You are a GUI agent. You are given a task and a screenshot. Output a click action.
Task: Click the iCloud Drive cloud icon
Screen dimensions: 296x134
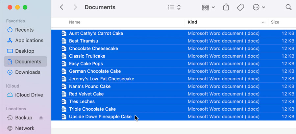pyautogui.click(x=10, y=95)
